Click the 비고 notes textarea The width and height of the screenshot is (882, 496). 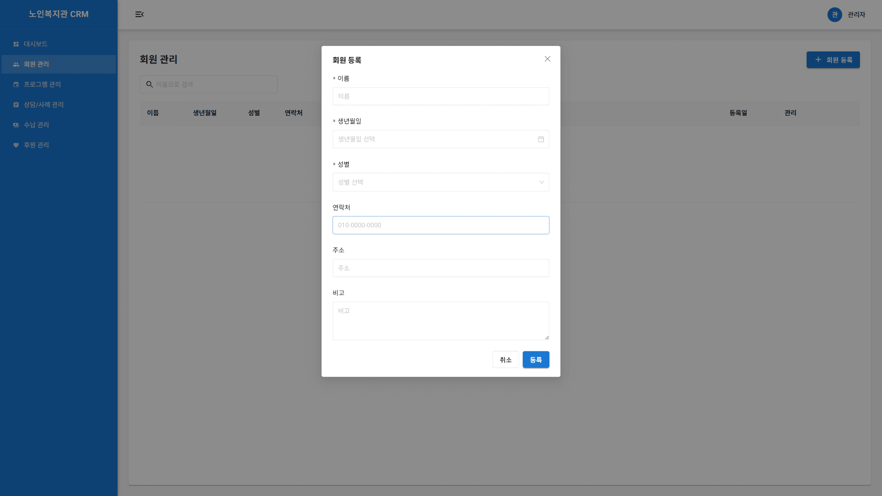coord(441,321)
